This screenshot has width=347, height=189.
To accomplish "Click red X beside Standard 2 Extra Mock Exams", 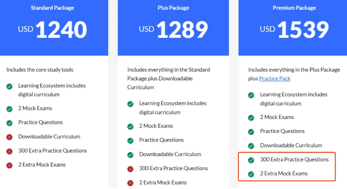I will [x=10, y=165].
